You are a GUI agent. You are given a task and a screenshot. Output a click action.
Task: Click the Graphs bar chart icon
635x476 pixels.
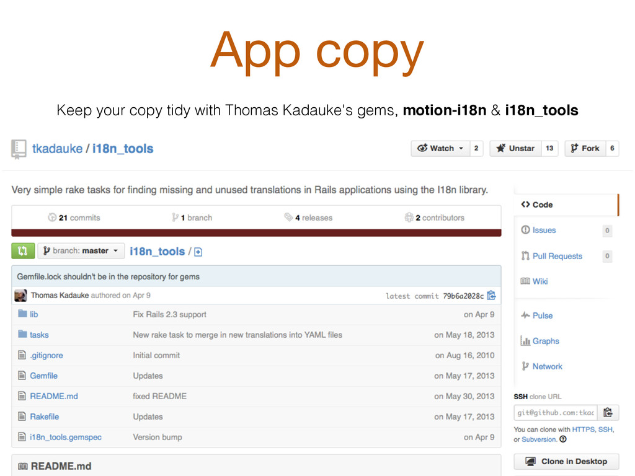525,341
